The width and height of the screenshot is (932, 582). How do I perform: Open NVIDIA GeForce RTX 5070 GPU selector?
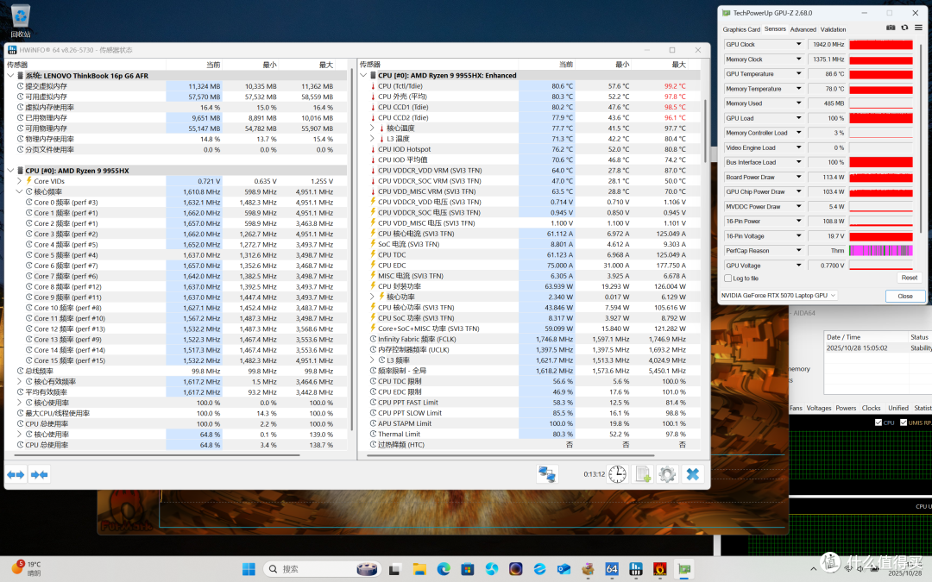pyautogui.click(x=778, y=295)
